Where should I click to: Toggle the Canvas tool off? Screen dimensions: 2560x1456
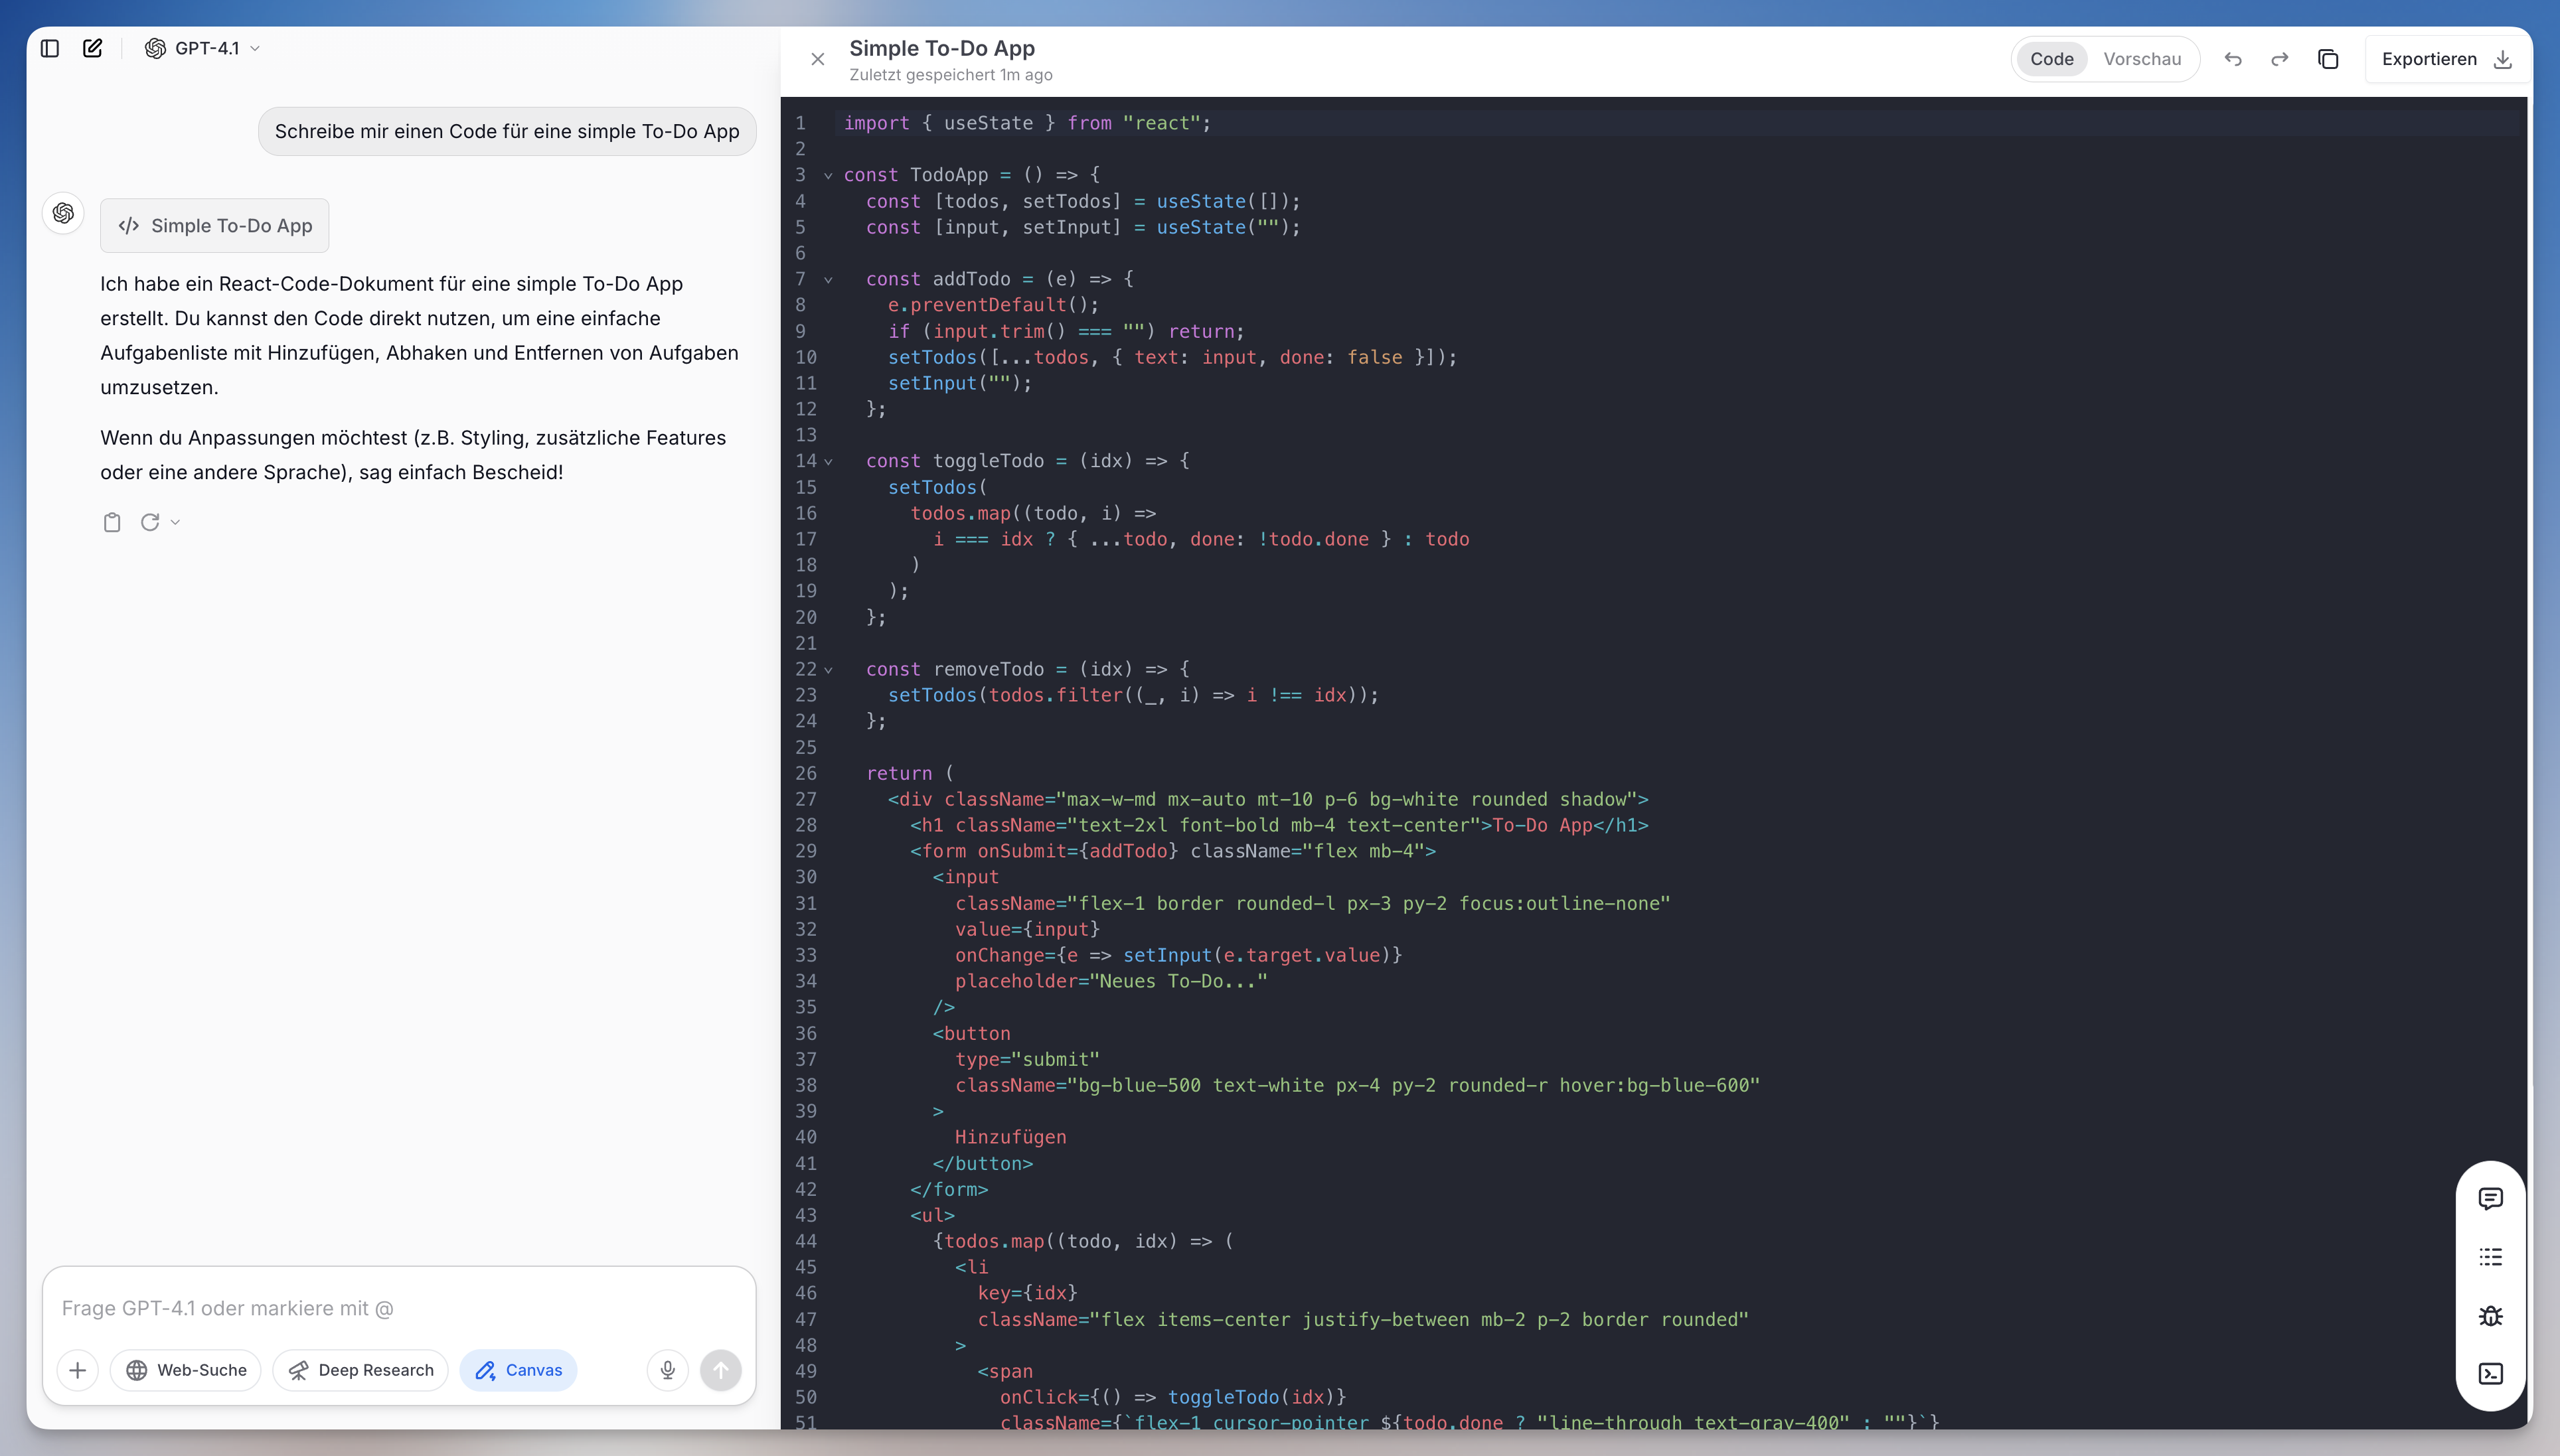pyautogui.click(x=519, y=1369)
